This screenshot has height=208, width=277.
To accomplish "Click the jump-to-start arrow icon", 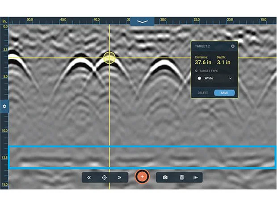I will tap(196, 177).
